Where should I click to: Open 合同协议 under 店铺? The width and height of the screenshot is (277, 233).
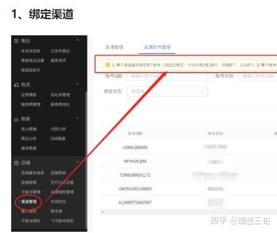point(58,201)
